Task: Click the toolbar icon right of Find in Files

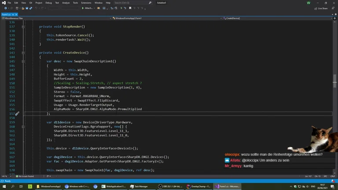Action: pyautogui.click(x=104, y=8)
